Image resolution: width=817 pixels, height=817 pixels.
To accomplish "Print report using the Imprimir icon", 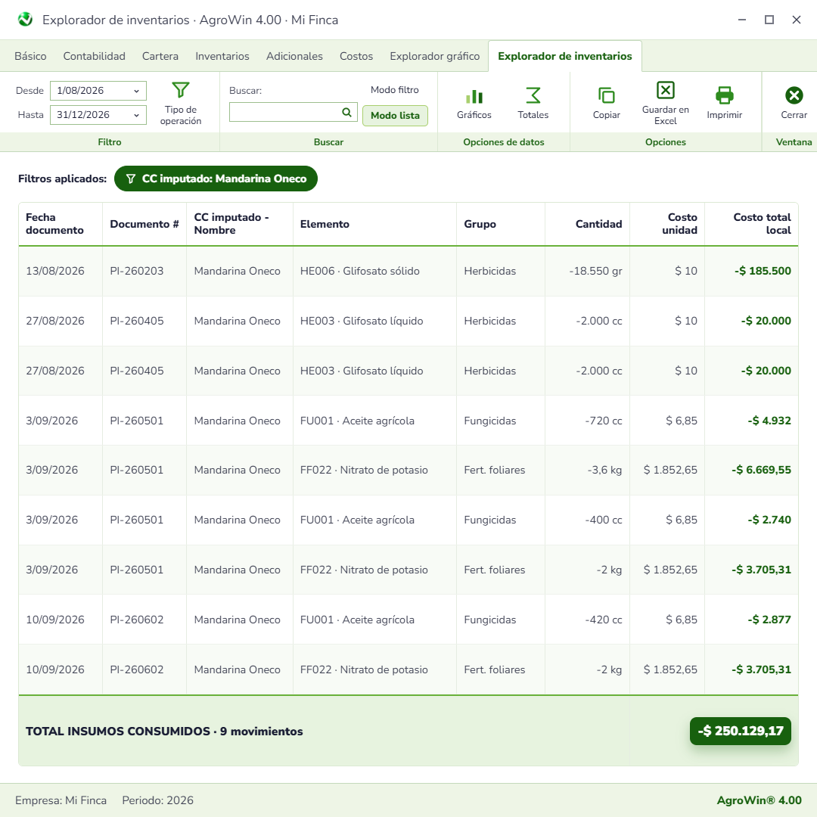I will (724, 96).
